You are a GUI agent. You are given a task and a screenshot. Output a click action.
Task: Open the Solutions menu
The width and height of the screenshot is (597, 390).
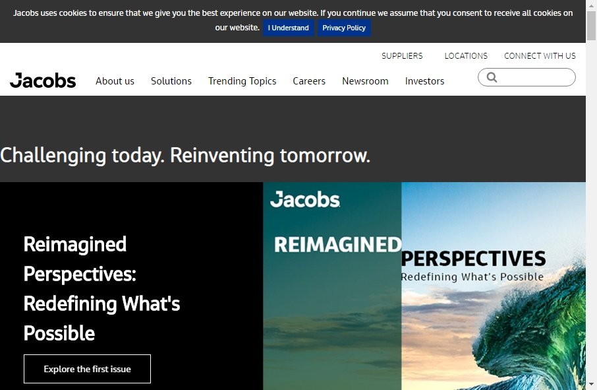click(x=171, y=81)
